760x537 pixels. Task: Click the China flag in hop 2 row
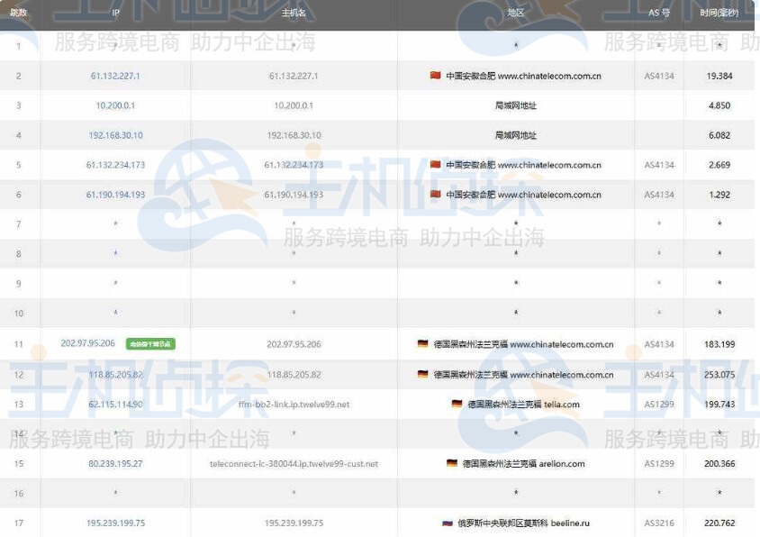(436, 77)
